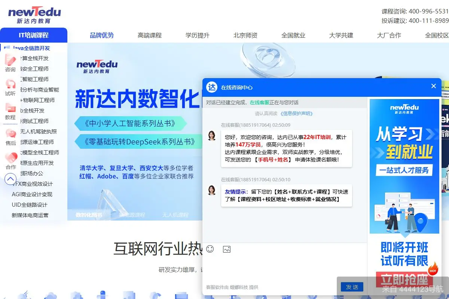This screenshot has height=299, width=449.
Task: Open the 全国就业 navigation item
Action: [x=293, y=35]
